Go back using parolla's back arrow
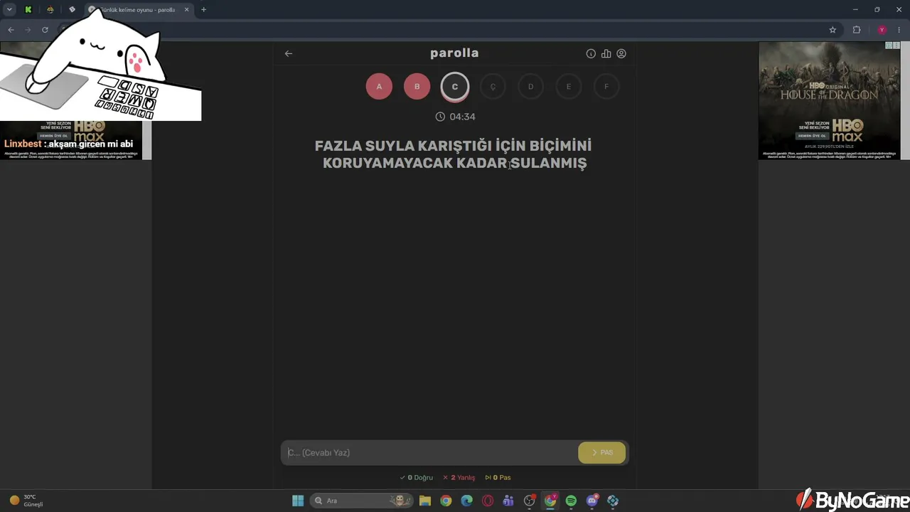Screen dimensions: 910x512 (x=288, y=53)
